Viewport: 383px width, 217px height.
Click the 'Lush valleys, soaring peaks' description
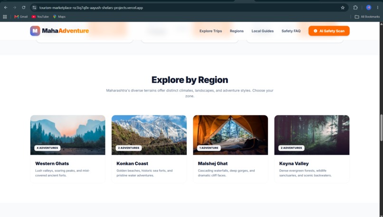click(x=63, y=173)
